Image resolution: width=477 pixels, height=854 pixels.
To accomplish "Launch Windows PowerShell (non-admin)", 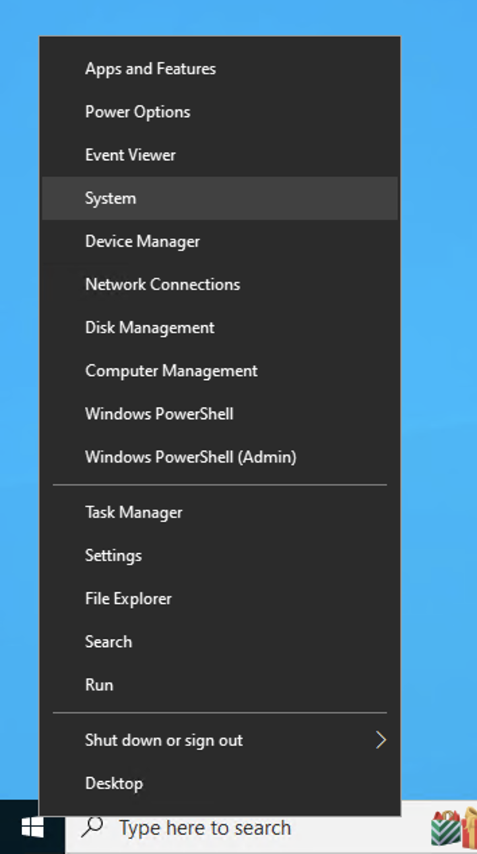I will click(x=220, y=414).
